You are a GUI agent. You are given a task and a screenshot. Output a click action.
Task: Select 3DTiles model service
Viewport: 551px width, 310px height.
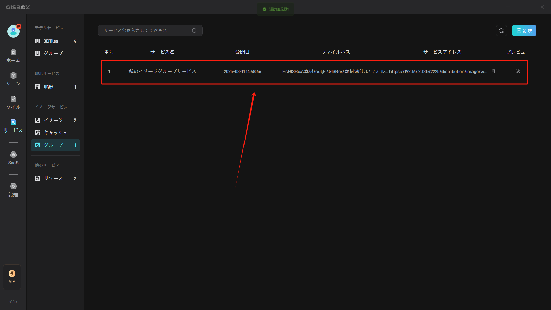55,41
